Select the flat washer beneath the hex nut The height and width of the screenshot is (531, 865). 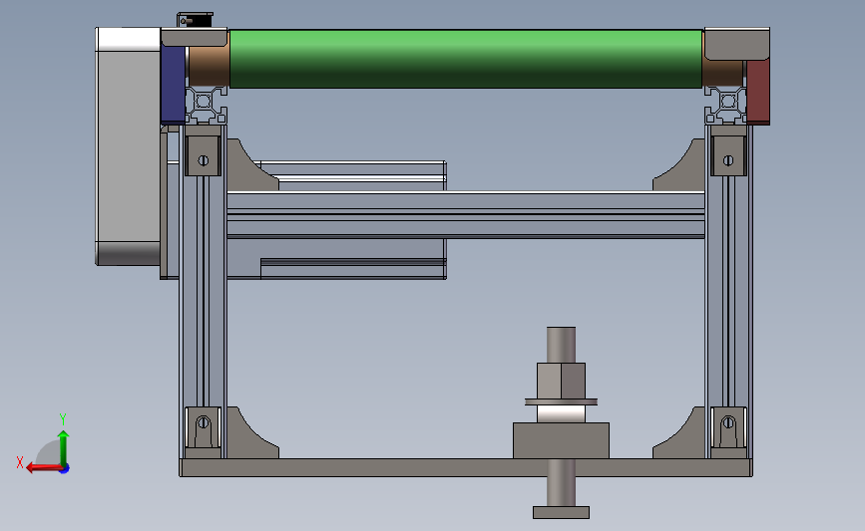(561, 402)
